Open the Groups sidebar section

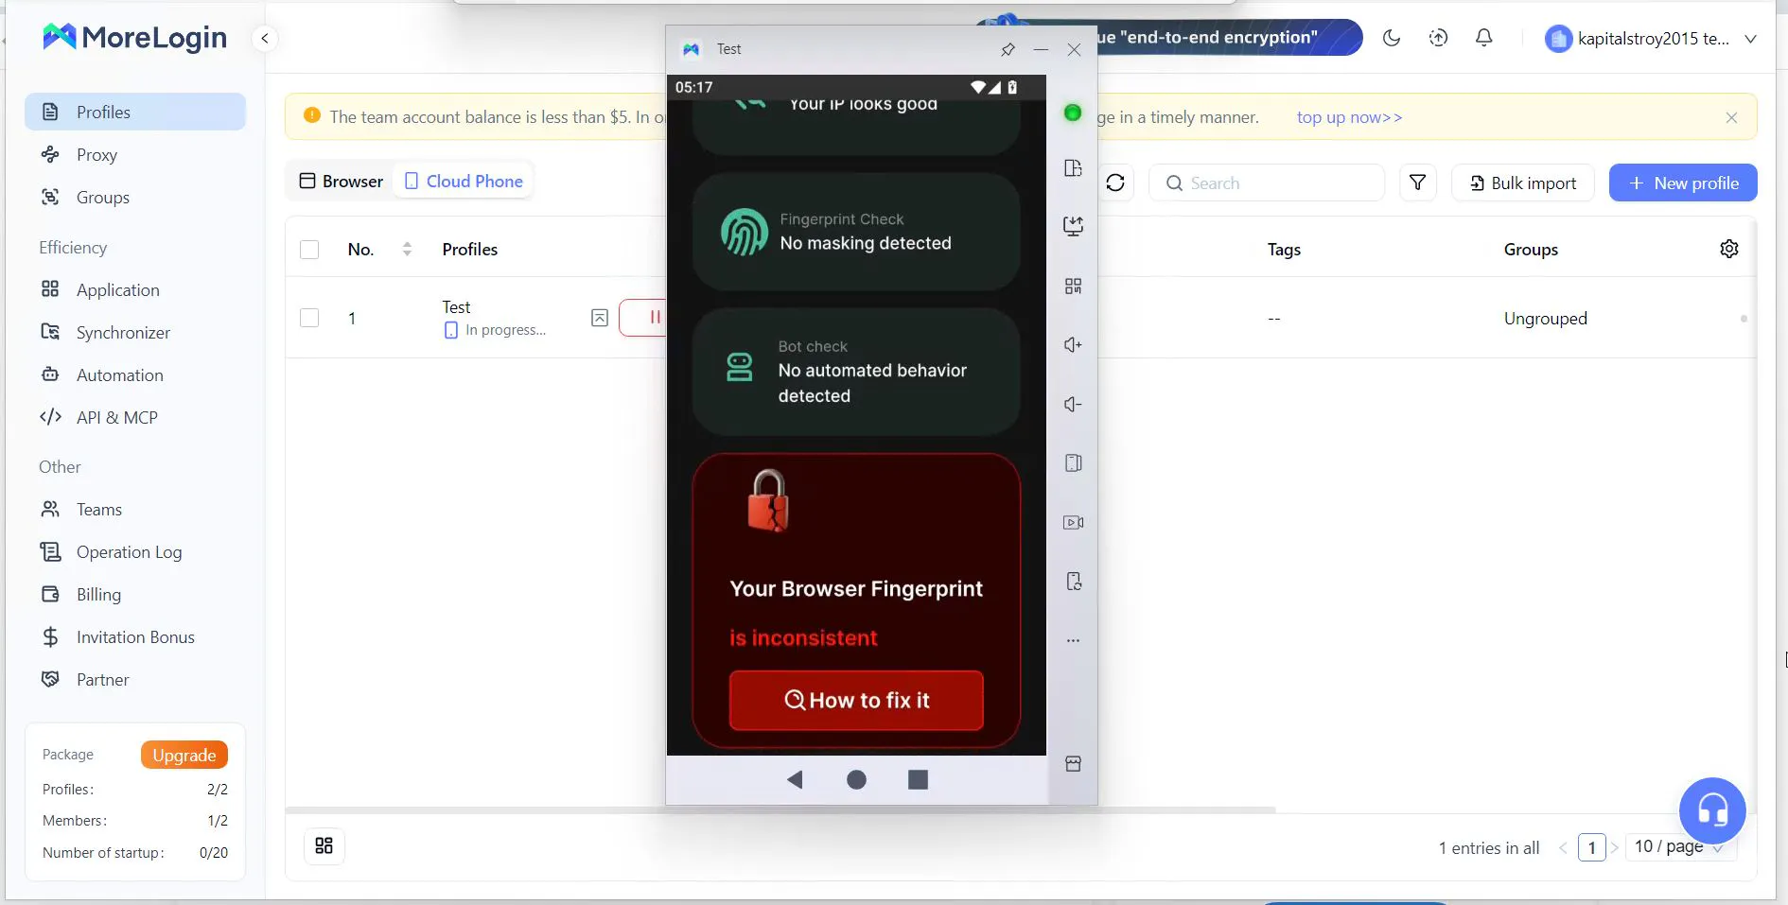pyautogui.click(x=135, y=197)
